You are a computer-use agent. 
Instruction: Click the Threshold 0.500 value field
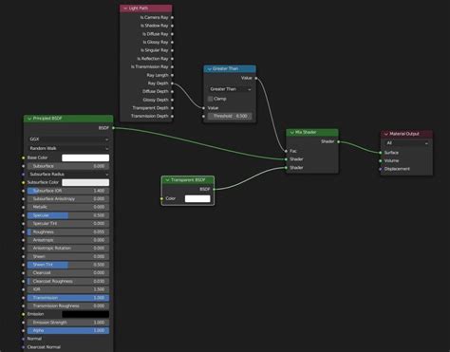[x=230, y=116]
